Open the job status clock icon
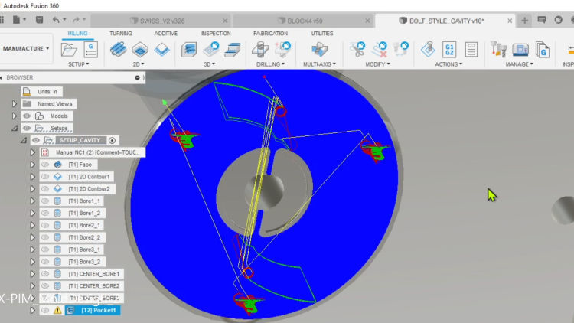The image size is (574, 323). (558, 20)
